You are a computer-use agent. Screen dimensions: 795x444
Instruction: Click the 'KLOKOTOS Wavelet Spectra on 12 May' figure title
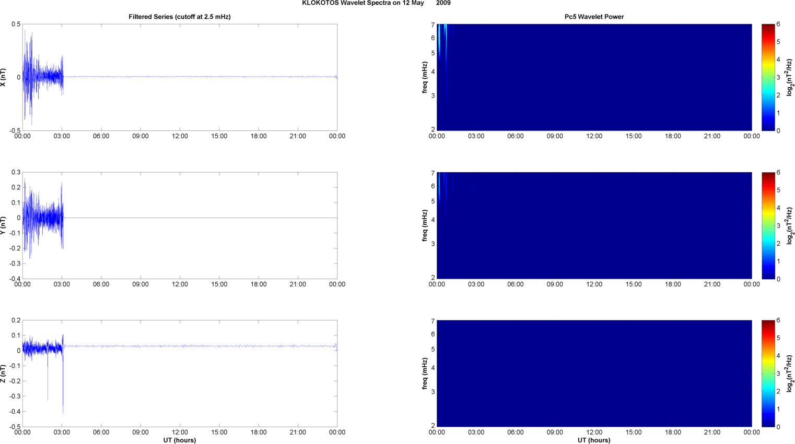[x=363, y=3]
